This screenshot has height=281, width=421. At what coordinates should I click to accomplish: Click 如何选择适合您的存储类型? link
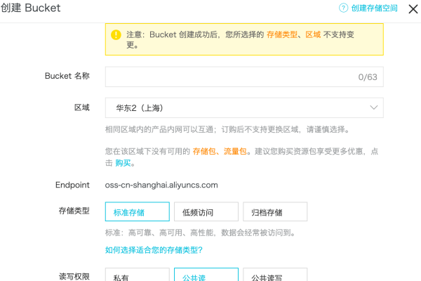coord(154,250)
